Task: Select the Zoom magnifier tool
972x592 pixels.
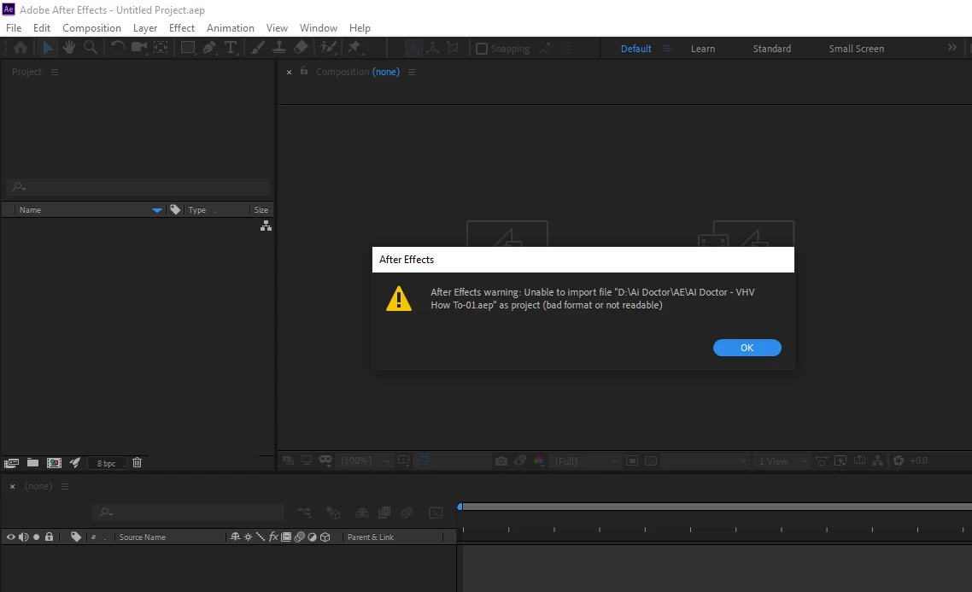Action: click(x=91, y=48)
